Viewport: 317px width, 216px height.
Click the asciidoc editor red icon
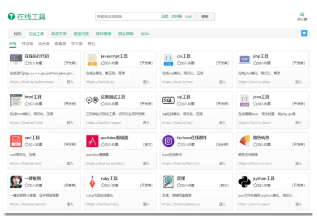pos(92,141)
